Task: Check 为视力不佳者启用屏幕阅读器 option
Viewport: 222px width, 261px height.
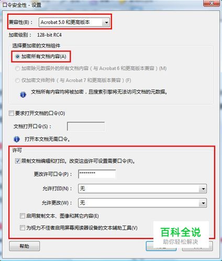Action: click(23, 228)
